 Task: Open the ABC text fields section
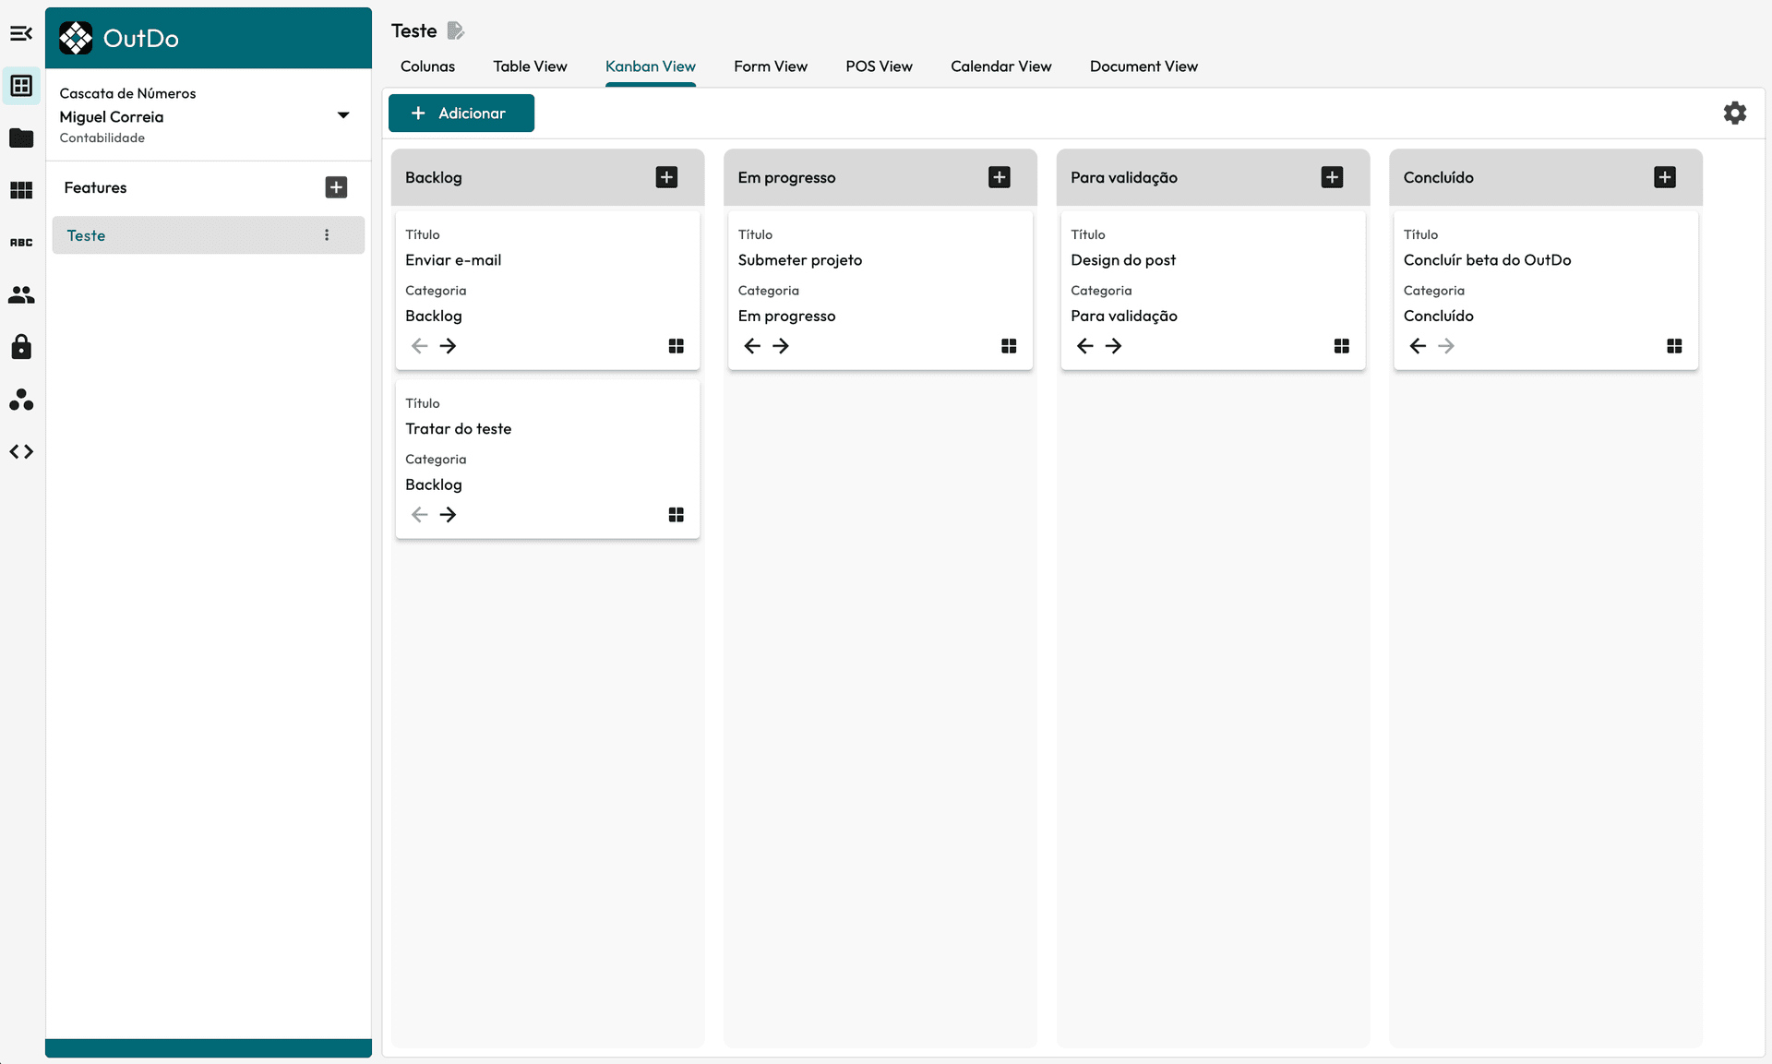click(21, 243)
